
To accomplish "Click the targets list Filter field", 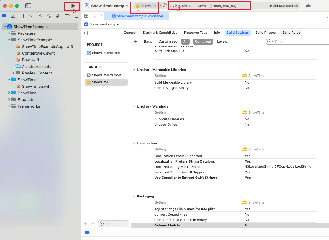I will coord(113,224).
